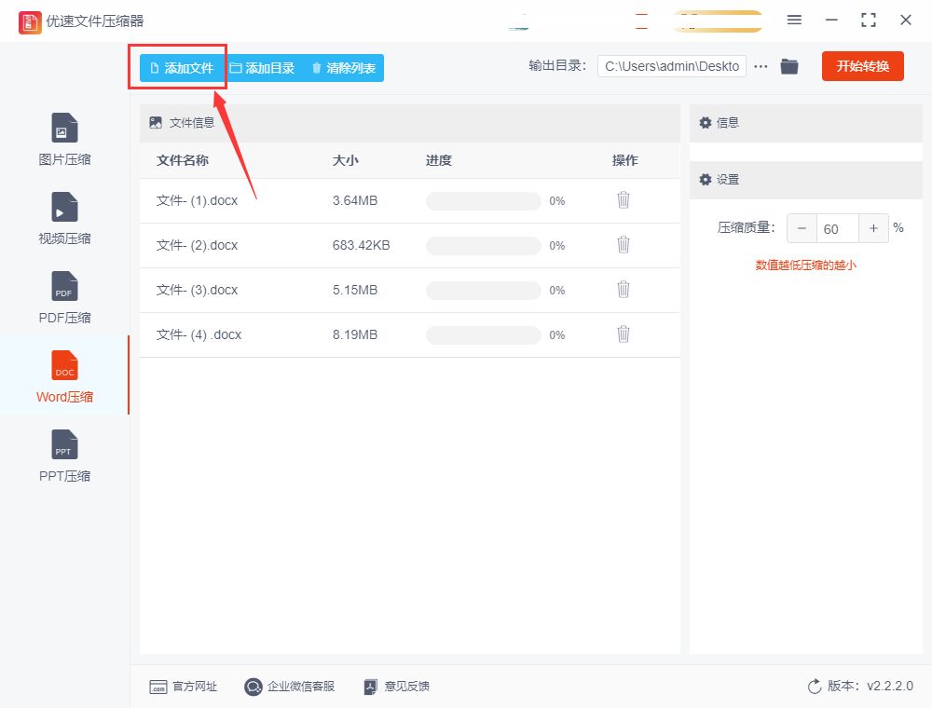932x708 pixels.
Task: Remove 文件- (3).docx using its trash icon
Action: [x=623, y=289]
